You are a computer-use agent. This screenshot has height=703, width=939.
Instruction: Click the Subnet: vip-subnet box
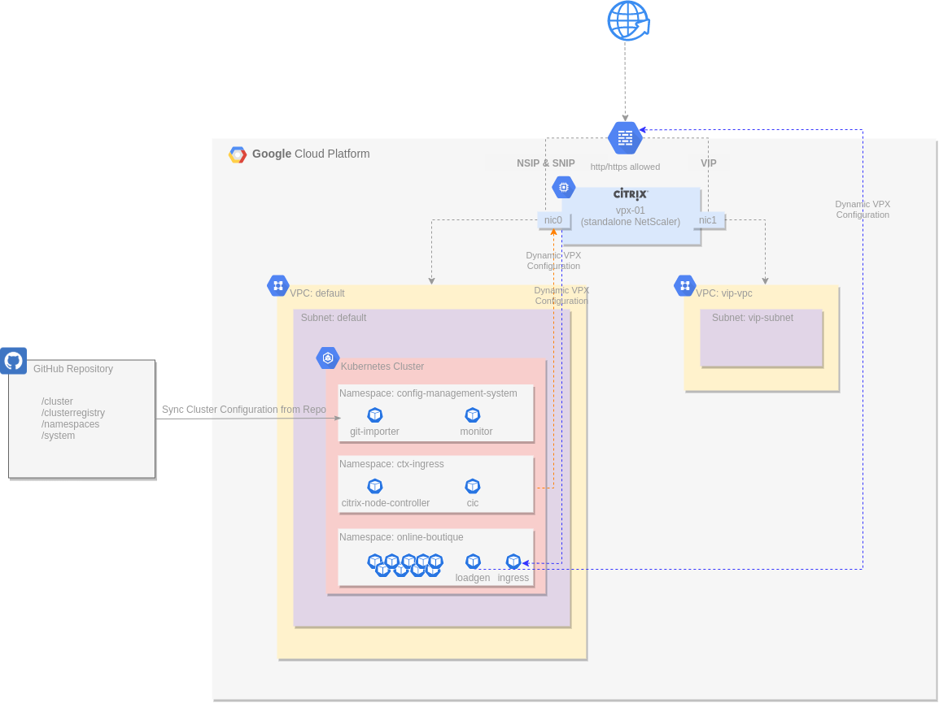[x=761, y=337]
